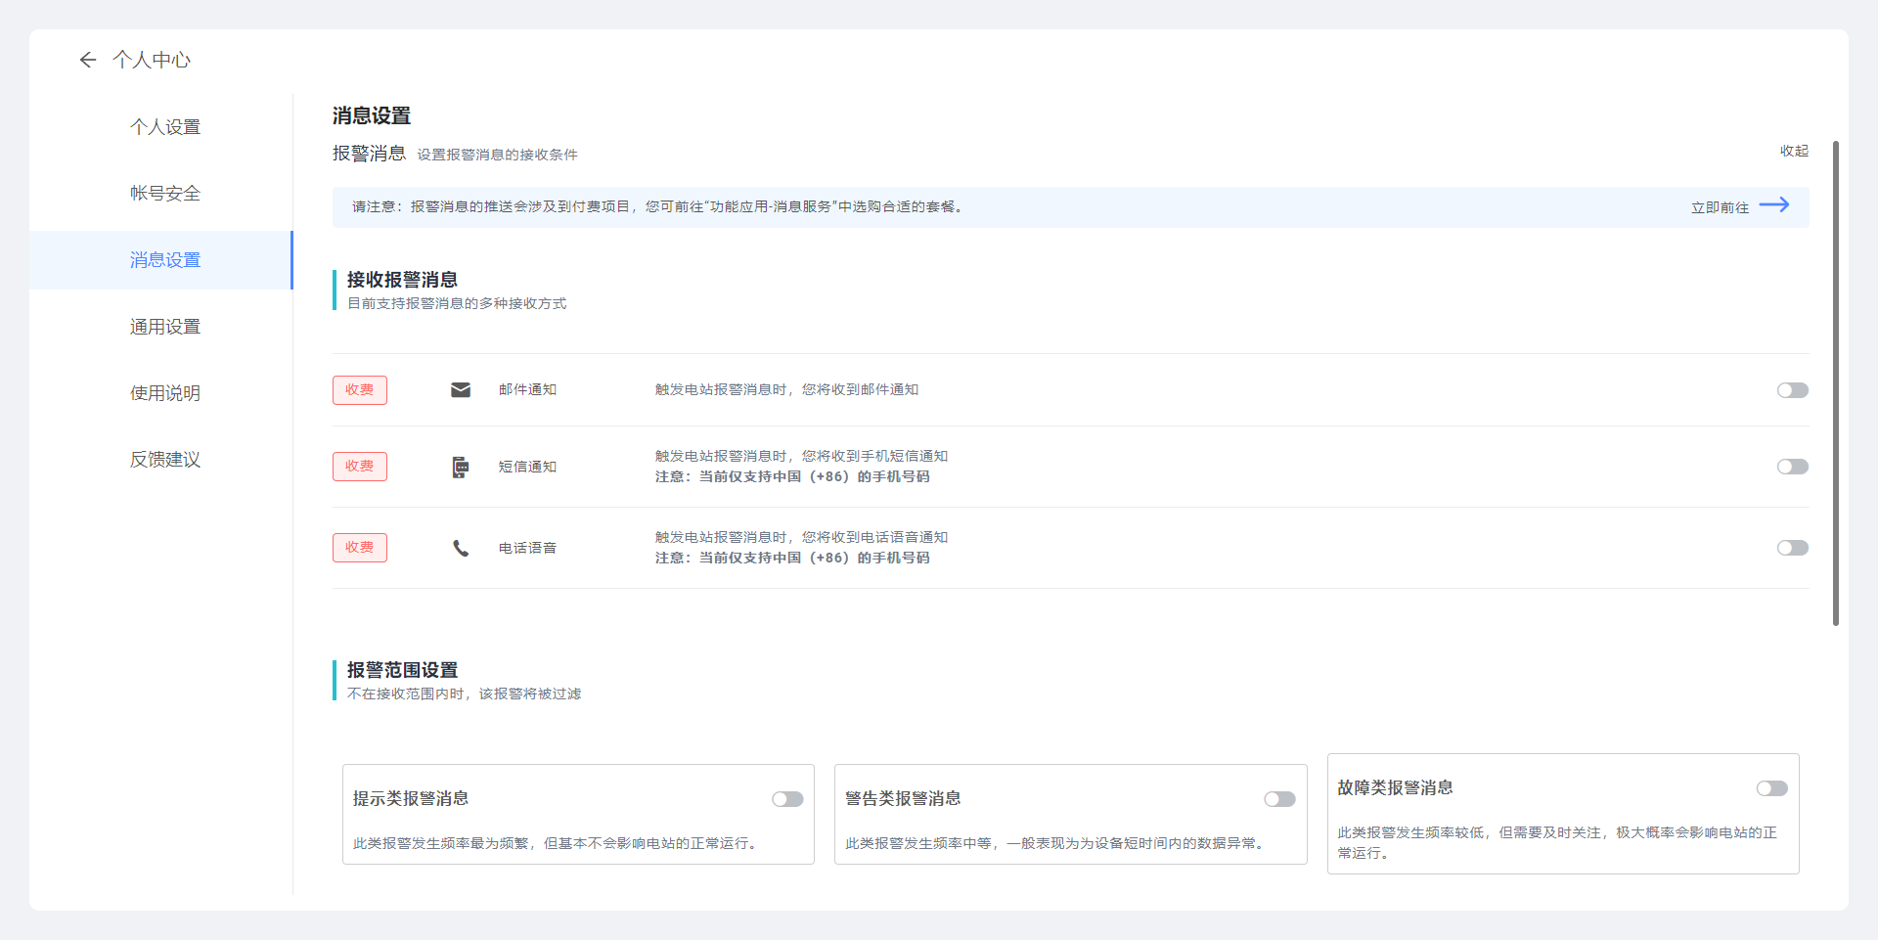Click the SMS phone icon for 短信通知
This screenshot has height=940, width=1878.
coord(461,468)
